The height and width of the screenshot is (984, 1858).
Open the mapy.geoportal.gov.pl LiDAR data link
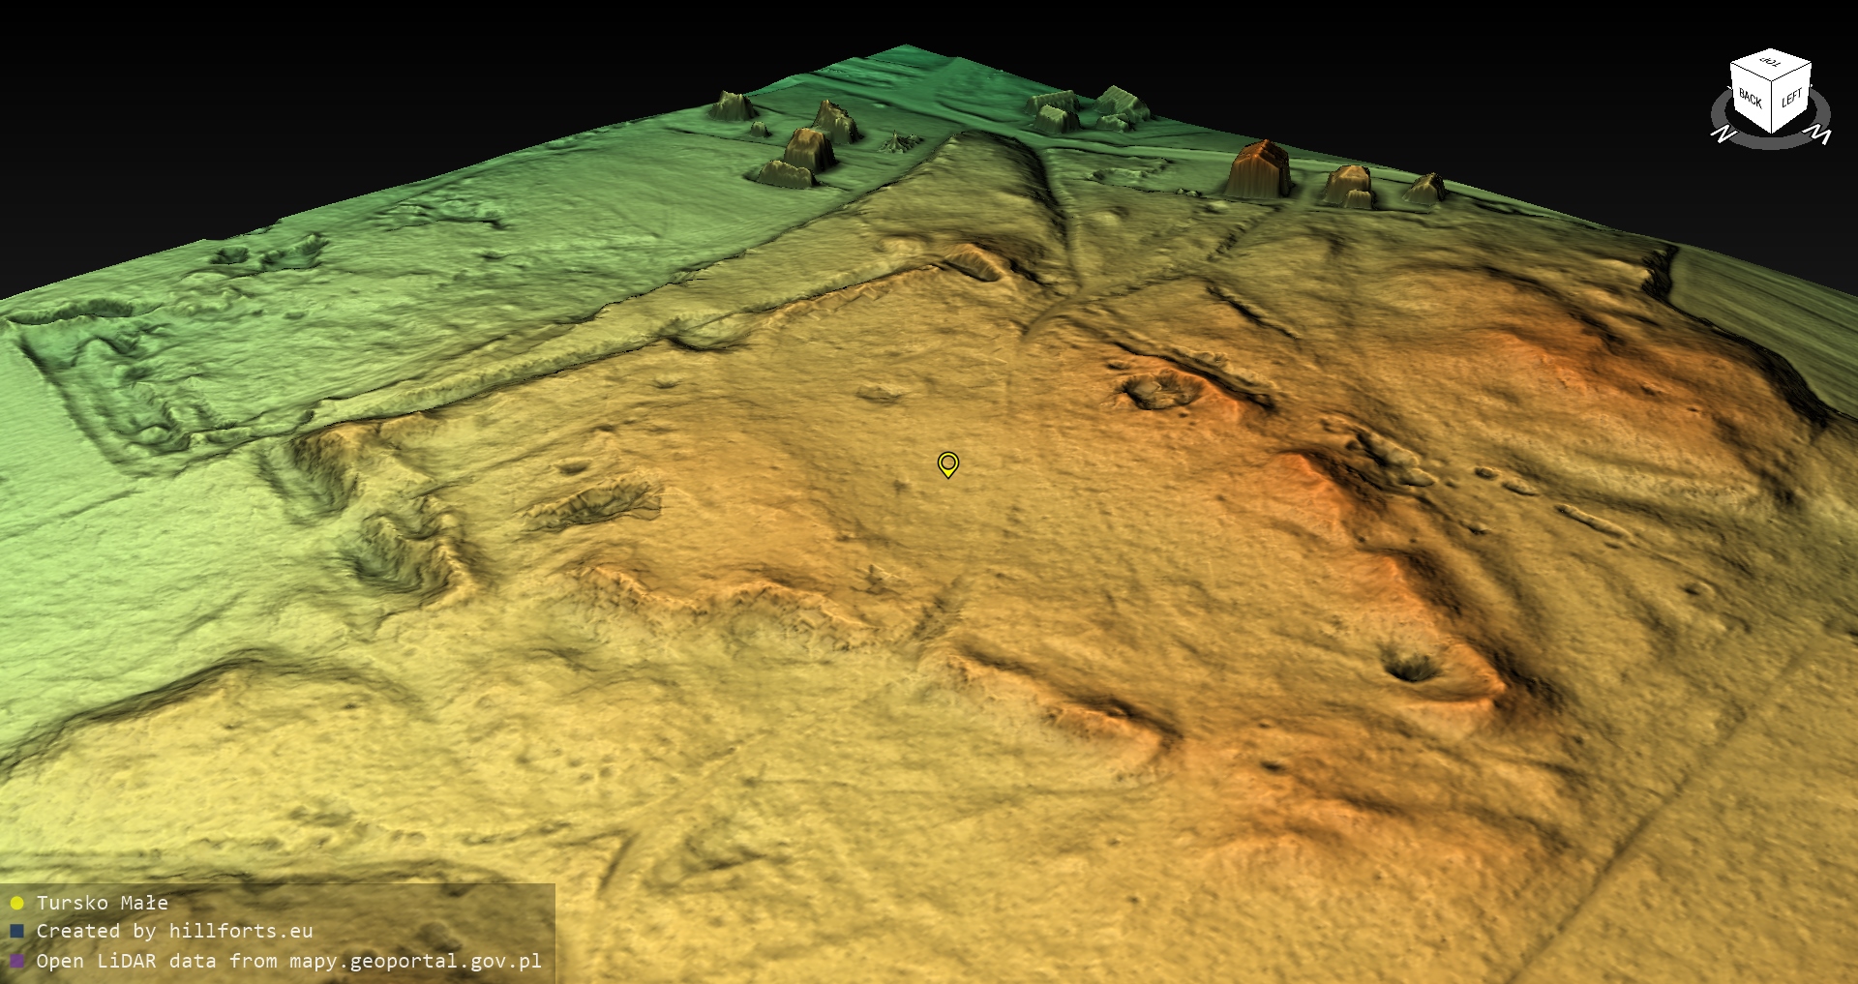pos(288,961)
